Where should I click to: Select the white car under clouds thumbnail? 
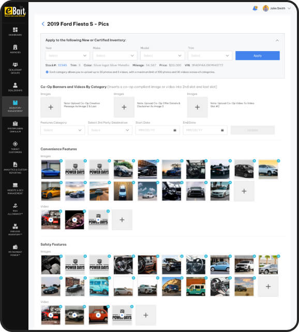click(x=147, y=191)
